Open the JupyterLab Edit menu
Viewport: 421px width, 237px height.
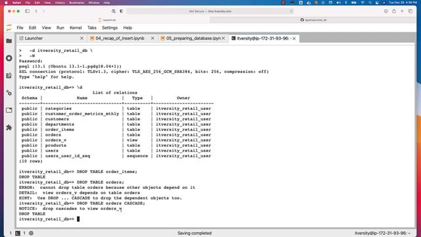pos(32,28)
